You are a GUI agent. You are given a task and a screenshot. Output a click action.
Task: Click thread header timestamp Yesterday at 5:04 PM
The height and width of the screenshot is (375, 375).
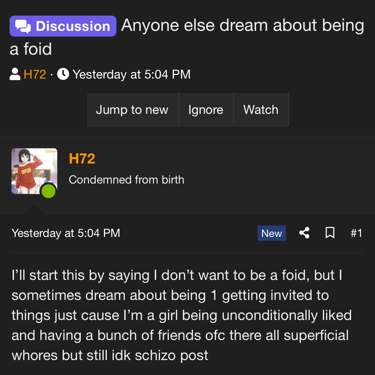coord(132,74)
